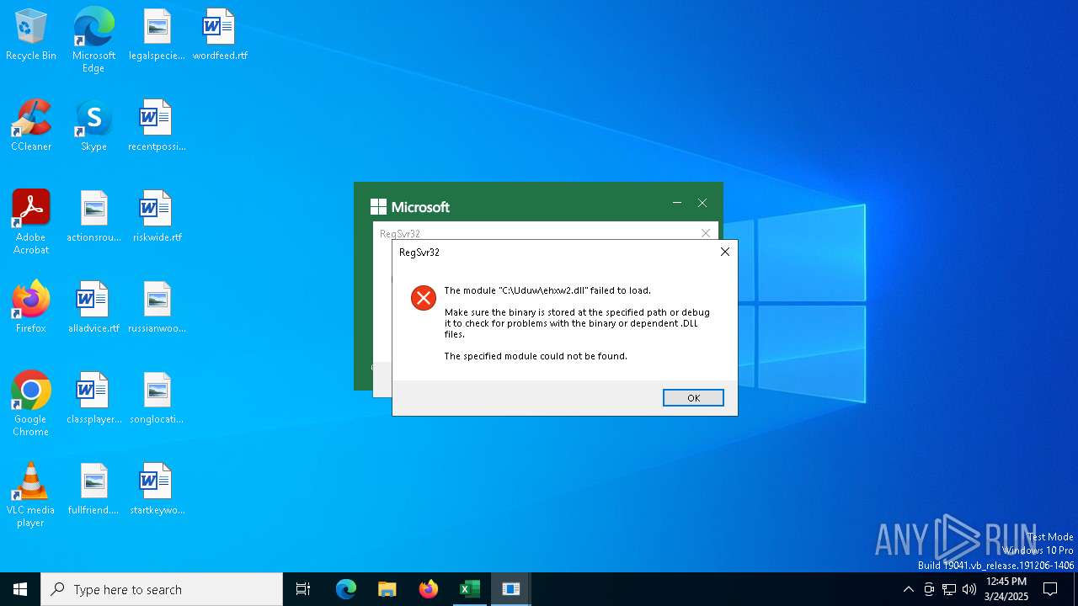Screen dimensions: 1078x606
Task: Click the module failed to load message
Action: pos(547,290)
